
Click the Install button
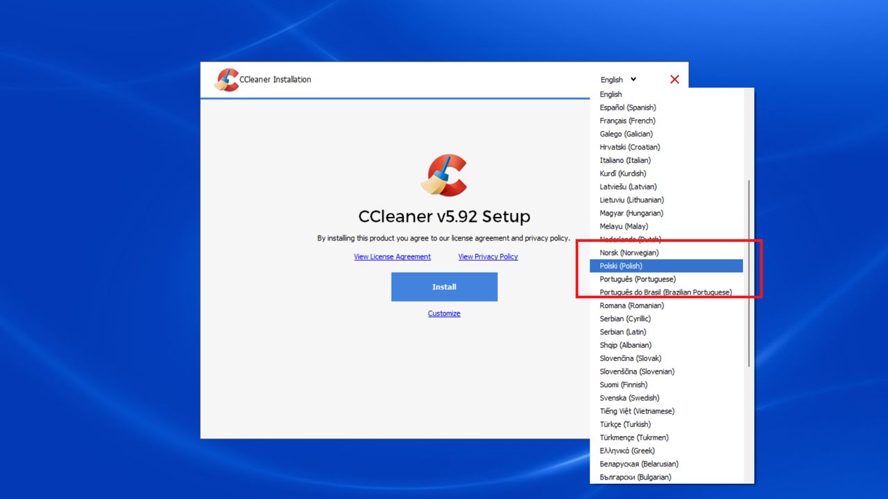(x=444, y=286)
